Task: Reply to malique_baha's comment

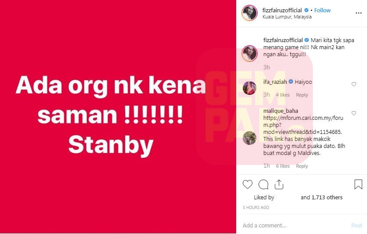Action: (302, 166)
